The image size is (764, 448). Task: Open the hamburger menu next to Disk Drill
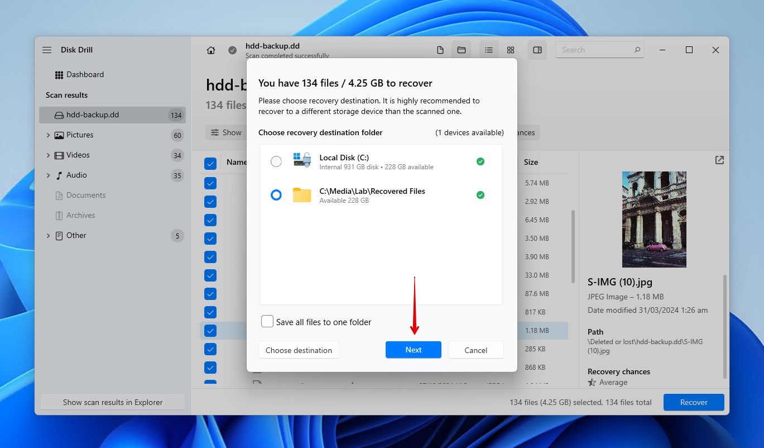47,50
